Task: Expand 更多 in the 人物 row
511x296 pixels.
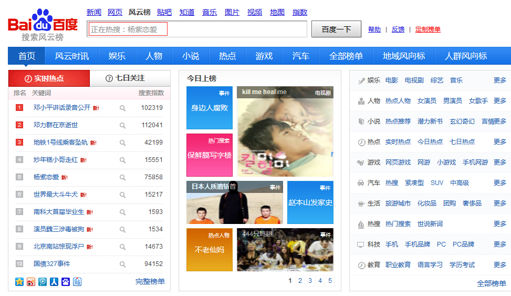Action: pos(500,101)
